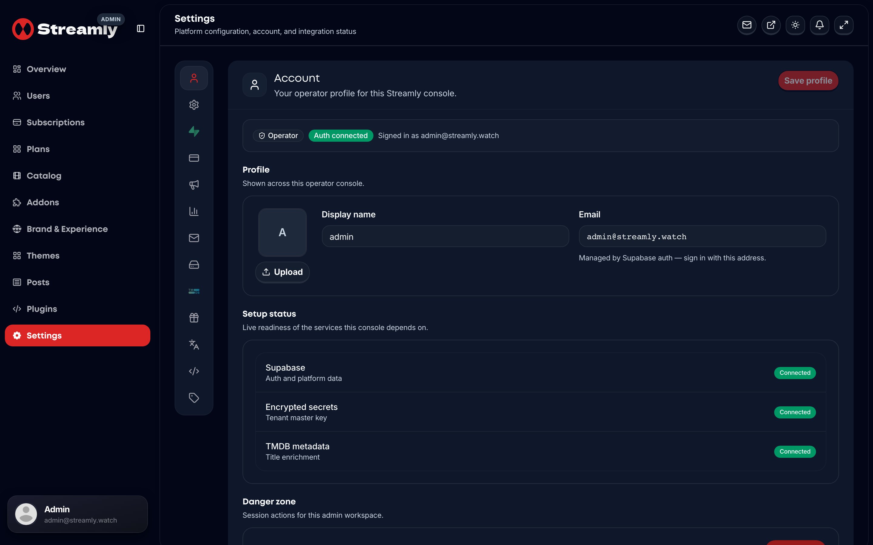Open Catalog in the sidebar
This screenshot has width=873, height=545.
point(78,176)
